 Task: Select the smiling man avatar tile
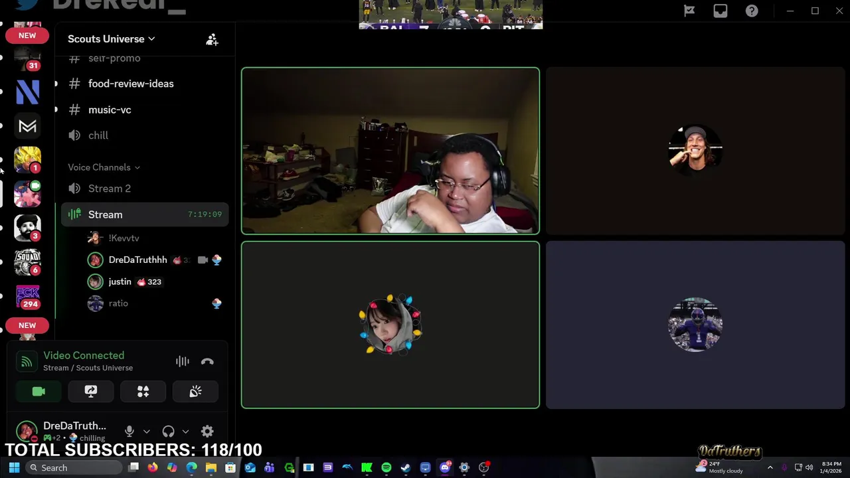(x=695, y=151)
